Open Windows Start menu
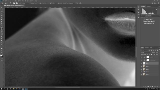The height and width of the screenshot is (90, 160). pos(1,89)
